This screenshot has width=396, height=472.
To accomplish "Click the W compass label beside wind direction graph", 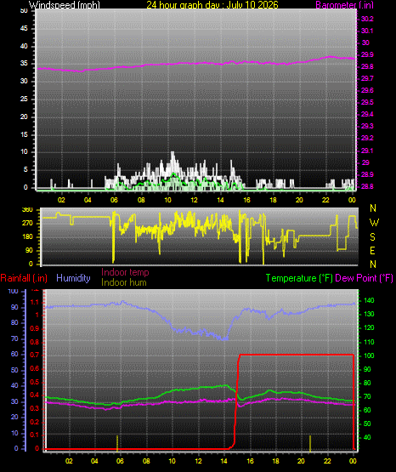I will click(x=374, y=223).
